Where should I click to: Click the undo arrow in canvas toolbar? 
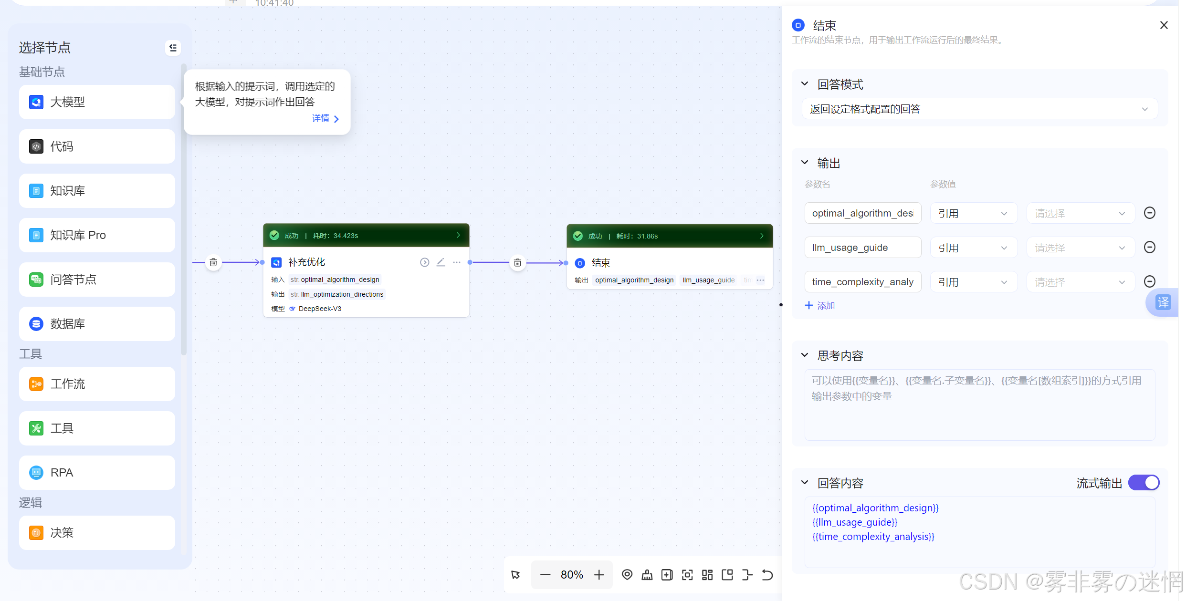(x=767, y=575)
